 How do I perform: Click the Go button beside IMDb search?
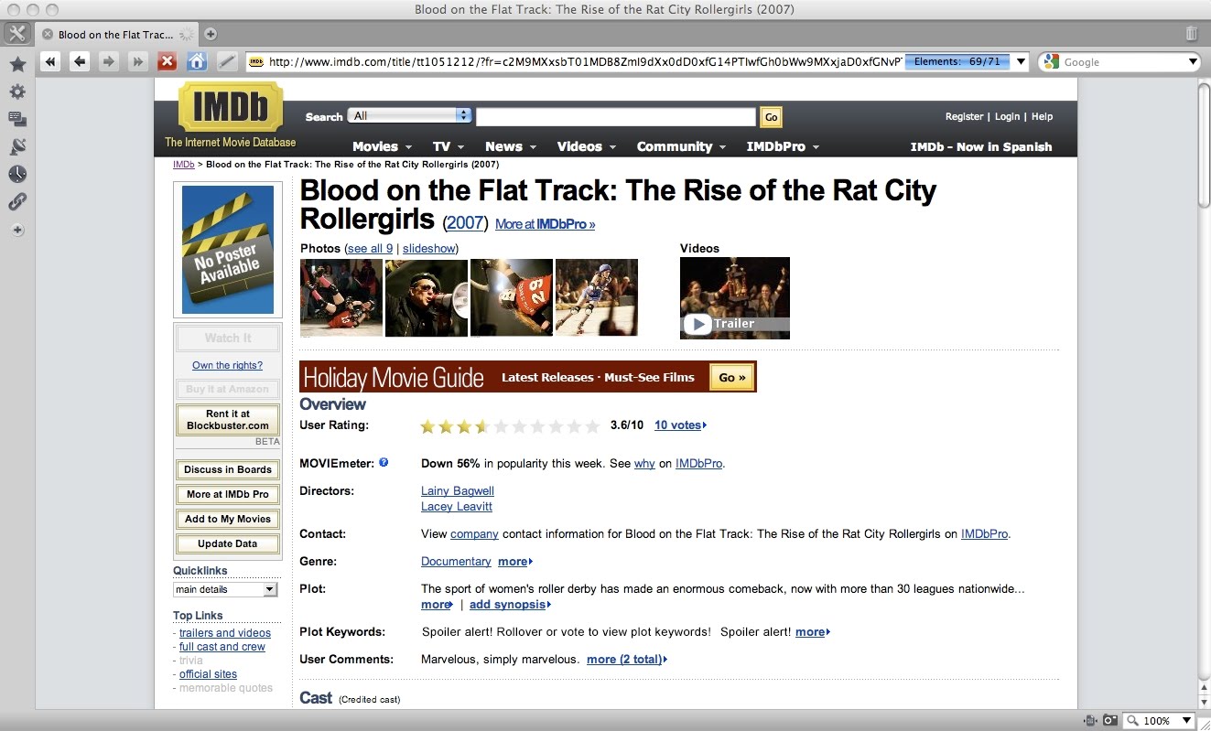pos(771,117)
